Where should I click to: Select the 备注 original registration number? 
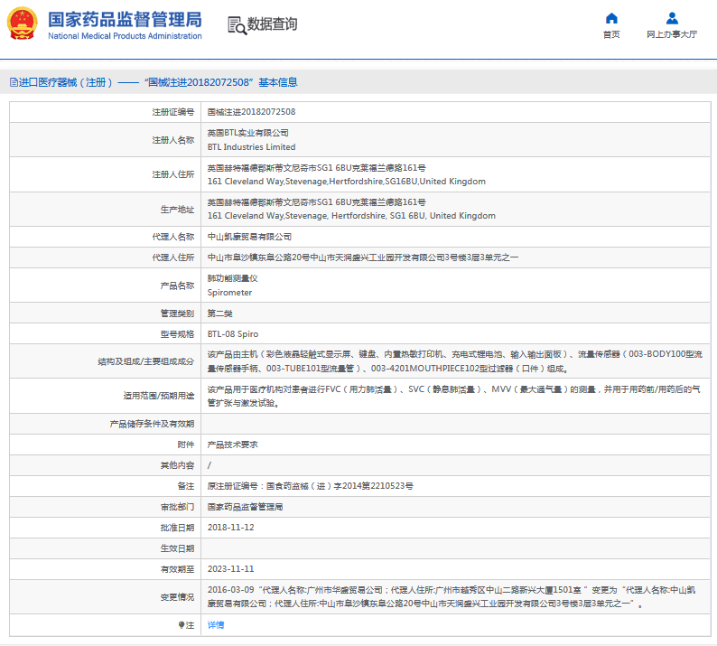(310, 486)
